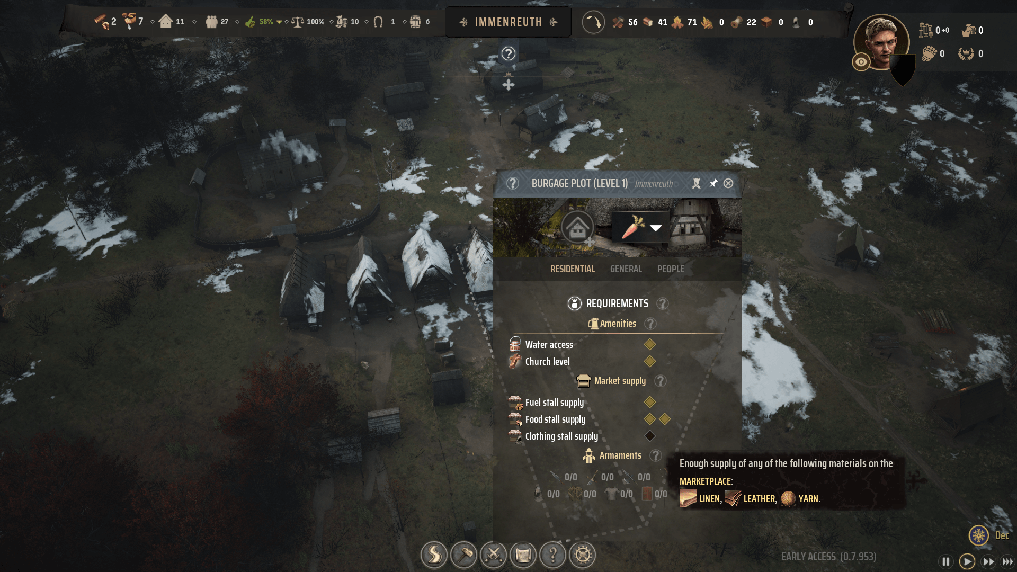Click the food stall supply icon
The image size is (1017, 572).
pyautogui.click(x=515, y=418)
